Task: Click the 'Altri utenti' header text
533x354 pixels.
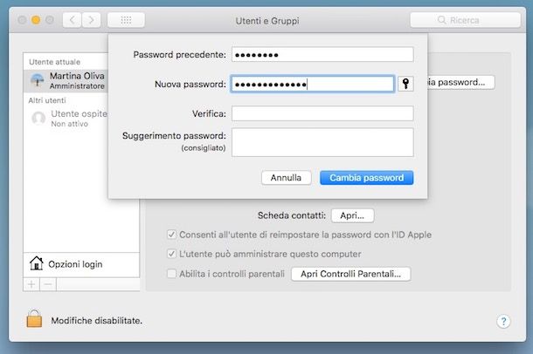Action: point(47,100)
